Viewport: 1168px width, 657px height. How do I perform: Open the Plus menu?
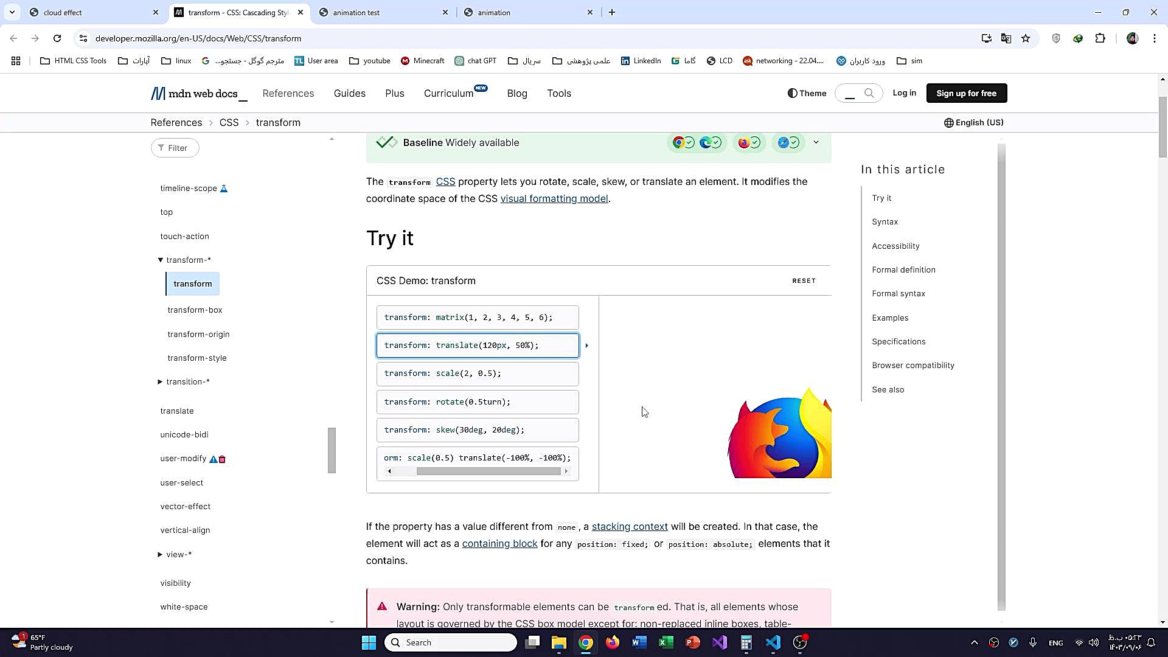395,93
